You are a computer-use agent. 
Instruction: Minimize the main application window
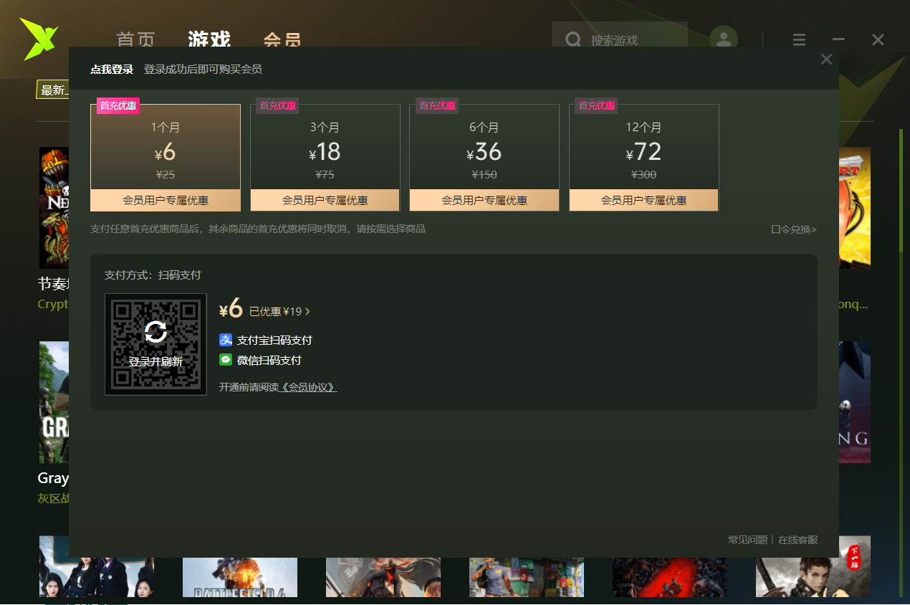pos(838,40)
